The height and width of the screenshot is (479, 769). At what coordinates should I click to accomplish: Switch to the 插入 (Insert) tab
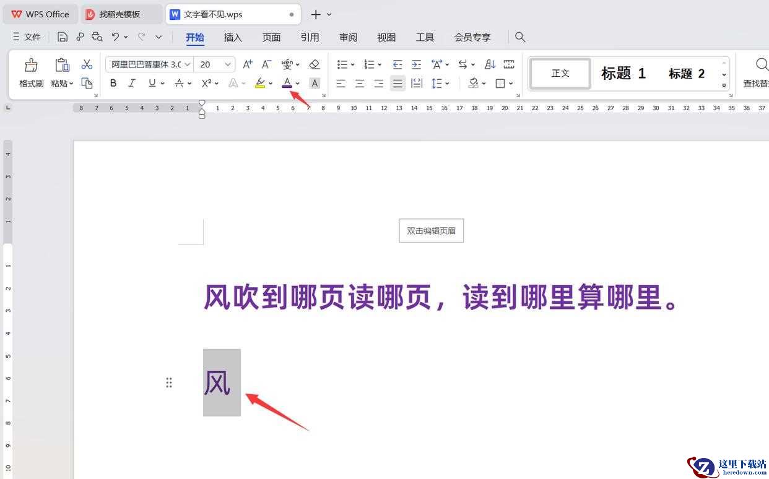click(x=233, y=37)
